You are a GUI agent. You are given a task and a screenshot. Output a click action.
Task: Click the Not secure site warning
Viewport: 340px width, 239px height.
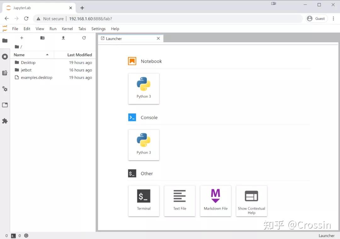[50, 19]
